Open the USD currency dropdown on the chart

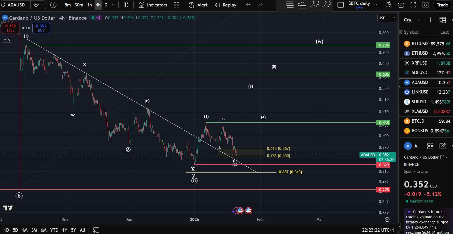[386, 18]
